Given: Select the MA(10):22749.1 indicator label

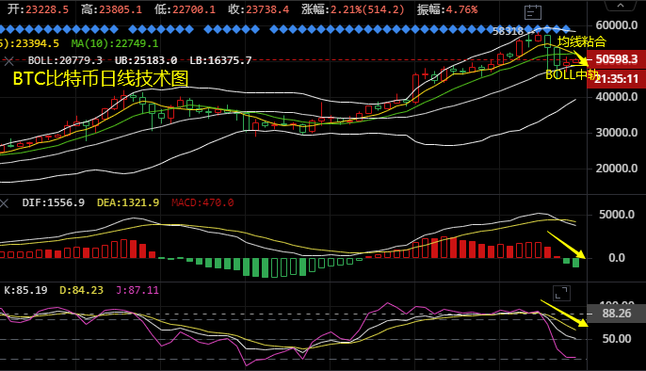Looking at the screenshot, I should click(x=115, y=43).
